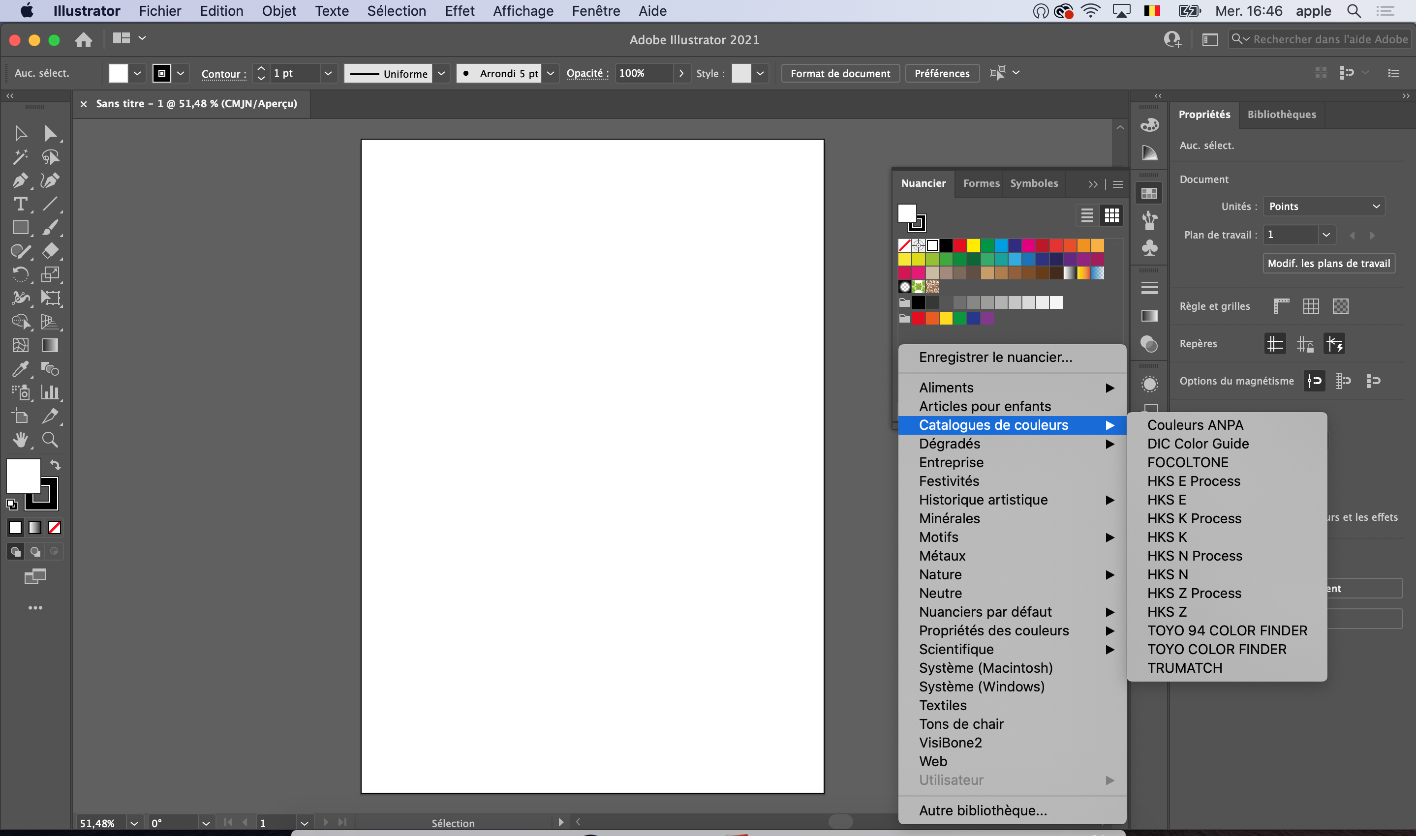Screen dimensions: 1416x836
Task: Click the zoom percentage field showing 51,48%
Action: (98, 823)
